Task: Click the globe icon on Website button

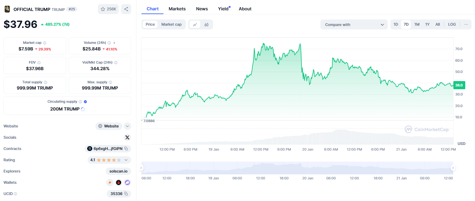Action: point(100,126)
